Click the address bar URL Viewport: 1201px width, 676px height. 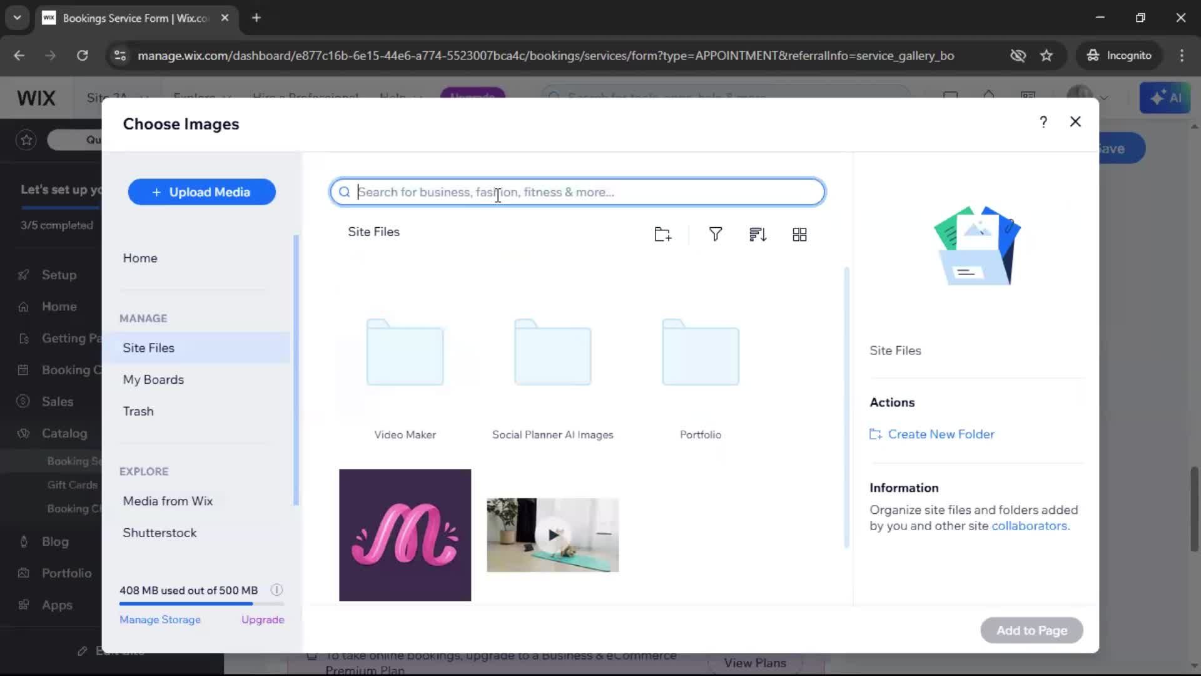[x=545, y=56]
